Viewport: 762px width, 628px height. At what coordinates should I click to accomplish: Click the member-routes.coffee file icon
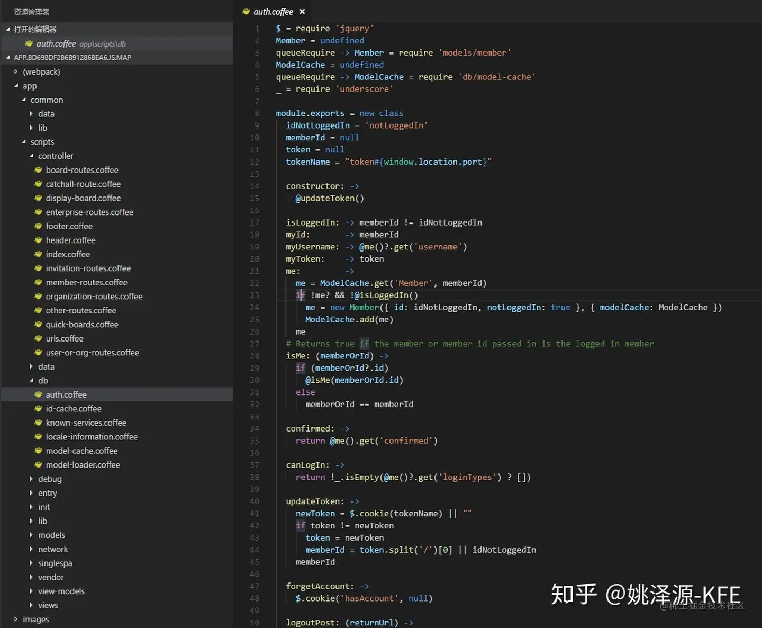coord(38,282)
